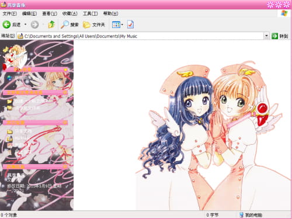
Task: Click the Views grid icon
Action: coord(116,25)
